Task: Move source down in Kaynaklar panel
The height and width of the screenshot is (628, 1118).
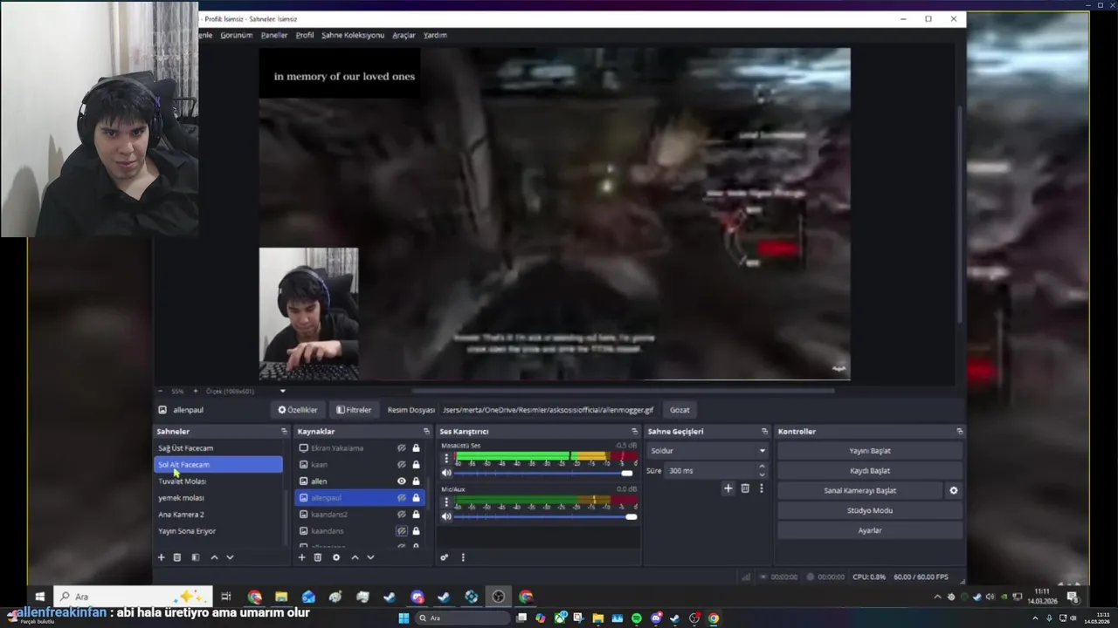Action: tap(370, 557)
